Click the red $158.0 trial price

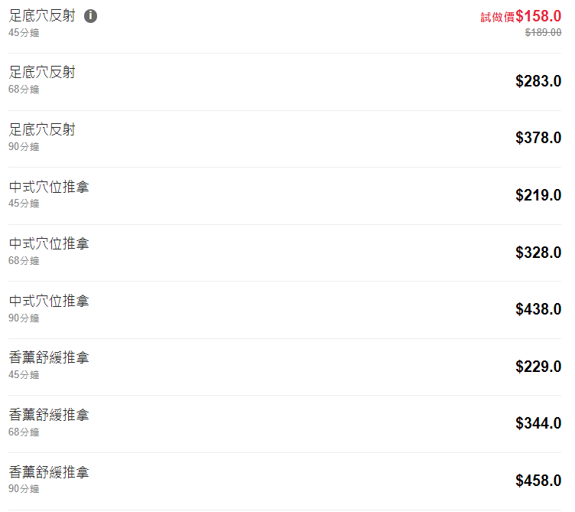[538, 16]
